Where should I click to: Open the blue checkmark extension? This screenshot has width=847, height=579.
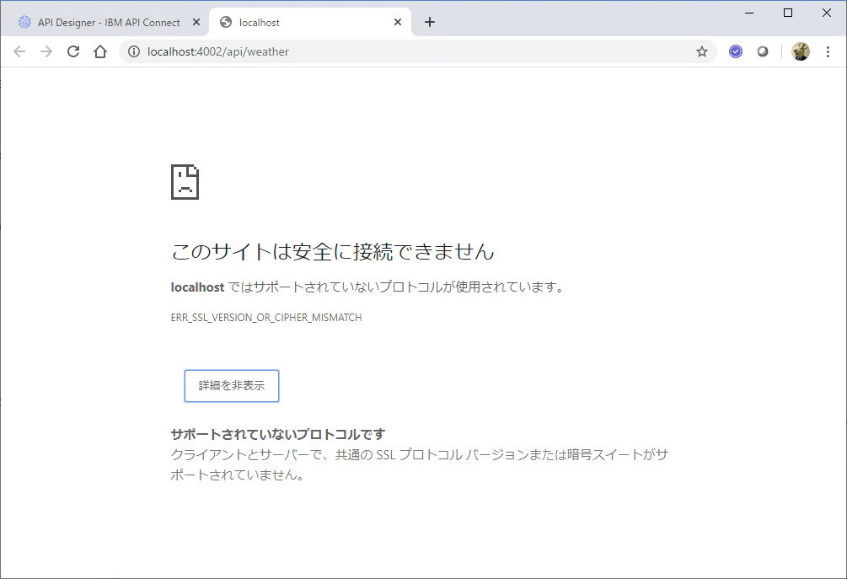(736, 51)
